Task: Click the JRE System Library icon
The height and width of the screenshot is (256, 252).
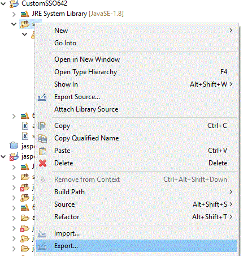Action: (x=25, y=14)
